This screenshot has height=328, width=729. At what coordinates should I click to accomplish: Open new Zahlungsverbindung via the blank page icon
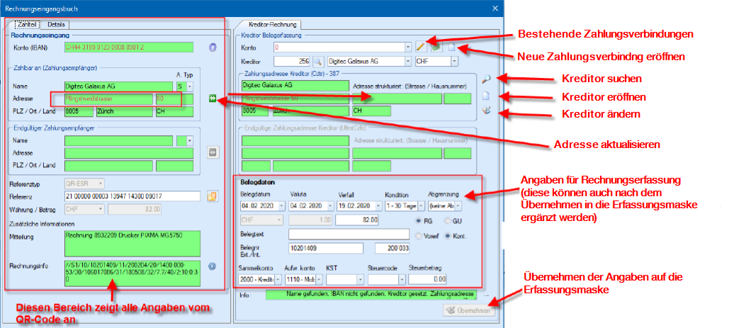(x=451, y=47)
